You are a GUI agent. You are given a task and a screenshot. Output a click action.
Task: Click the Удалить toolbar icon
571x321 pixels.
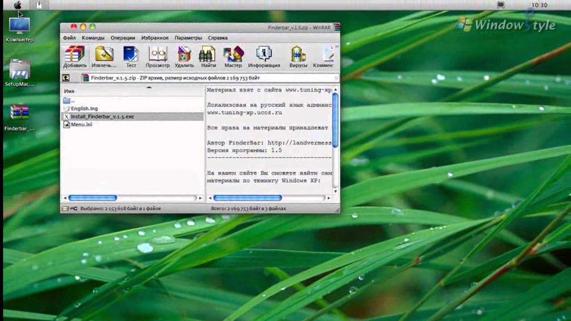click(184, 57)
